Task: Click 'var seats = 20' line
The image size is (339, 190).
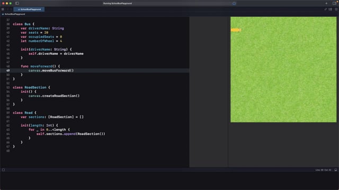Action: pos(34,33)
